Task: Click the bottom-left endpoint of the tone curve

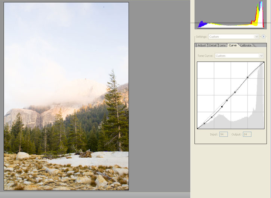Action: coord(197,129)
